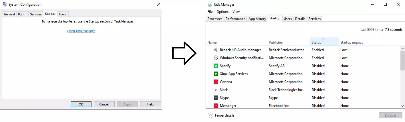Screen dimensions: 405x122
Task: Select the Xbox App Services icon
Action: [216, 74]
